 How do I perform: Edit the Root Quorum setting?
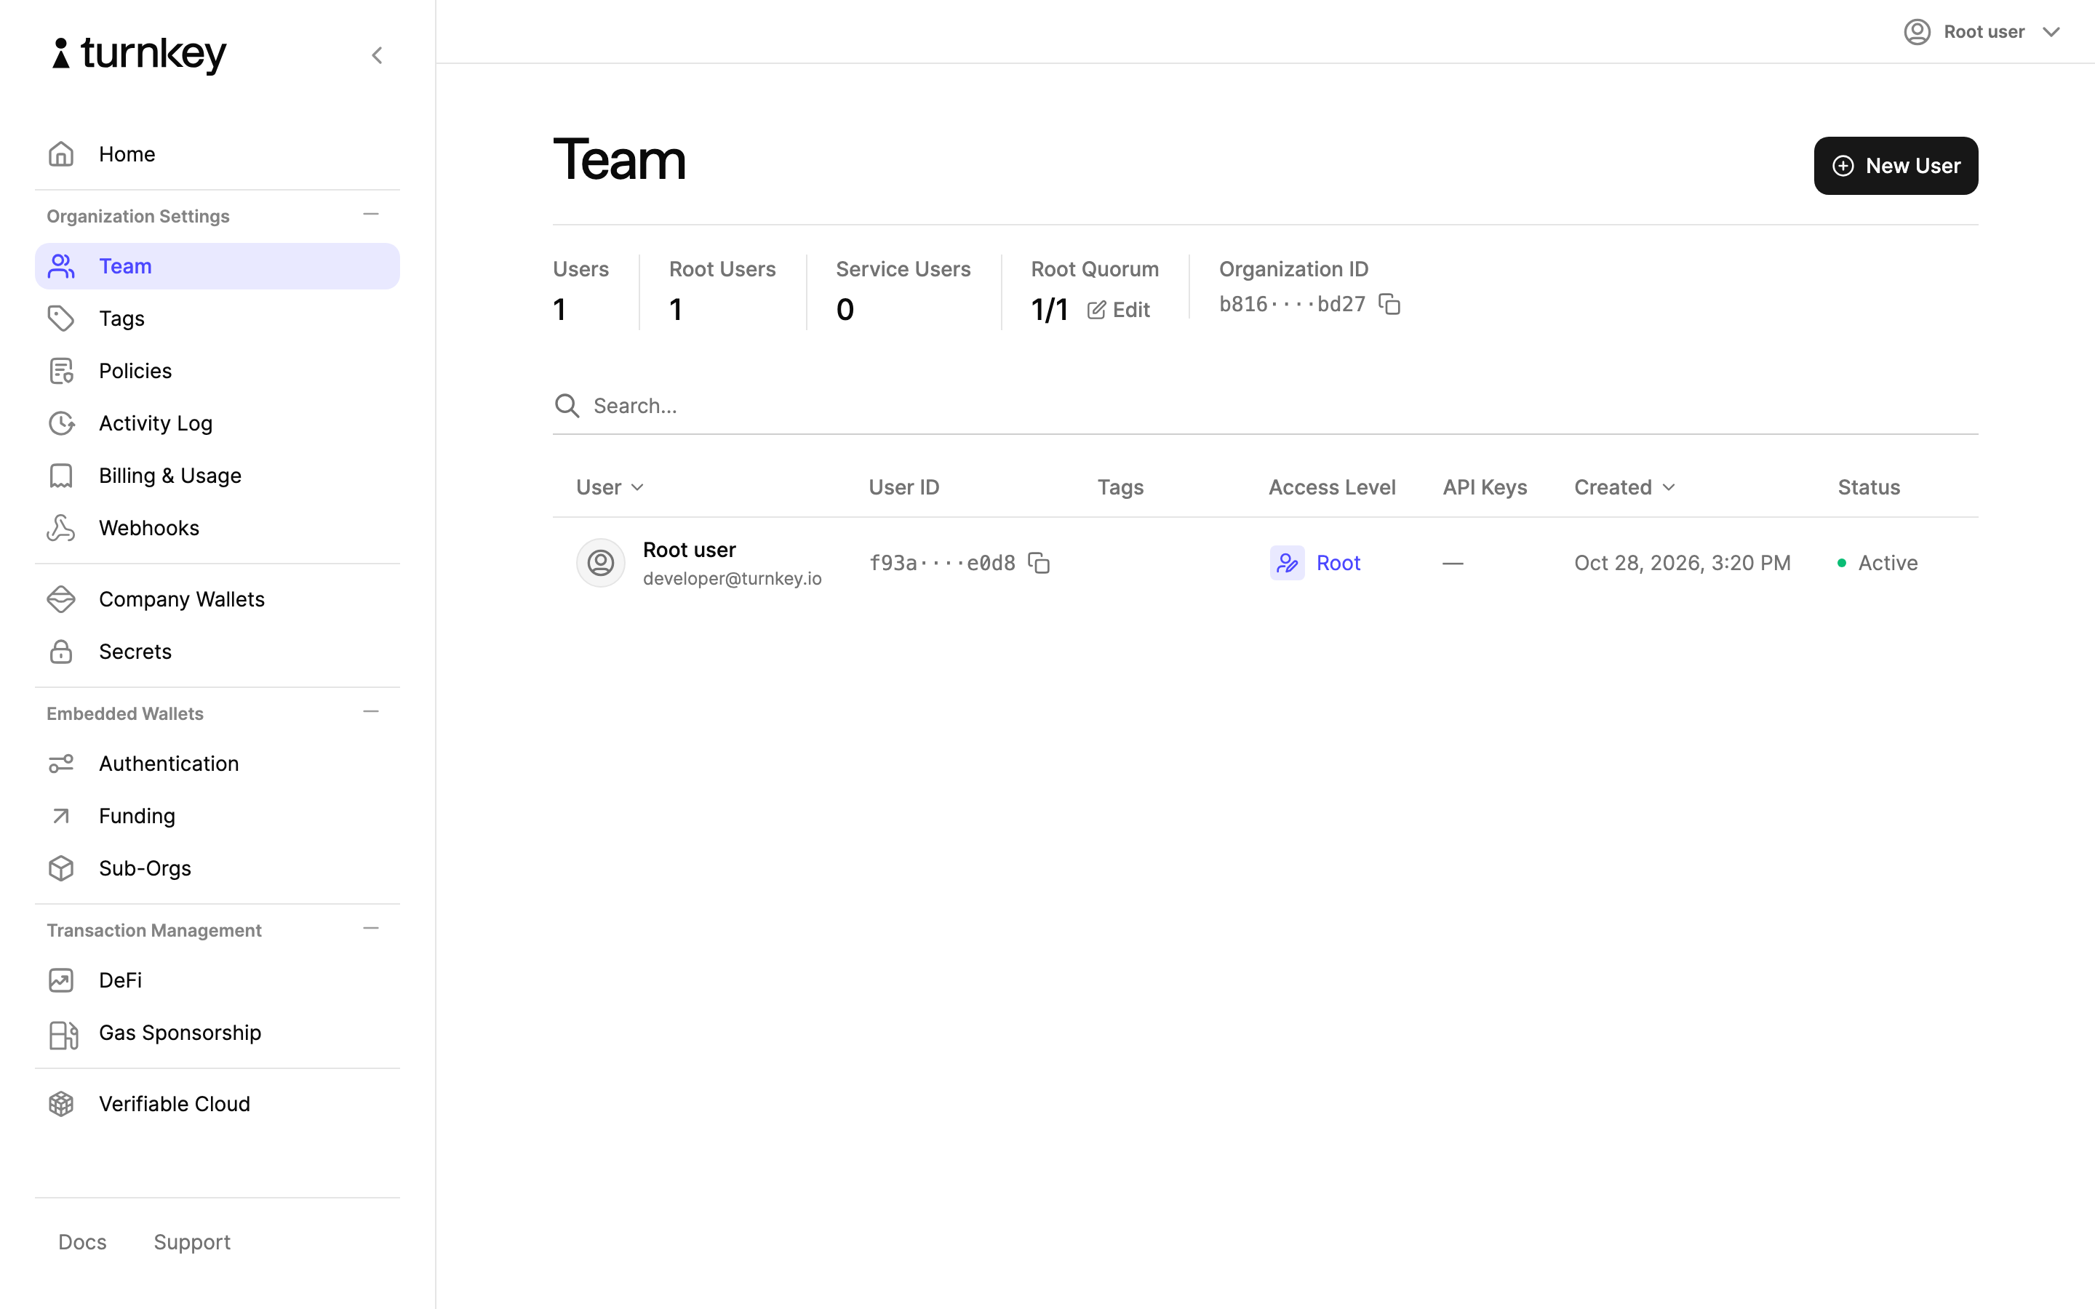tap(1119, 310)
